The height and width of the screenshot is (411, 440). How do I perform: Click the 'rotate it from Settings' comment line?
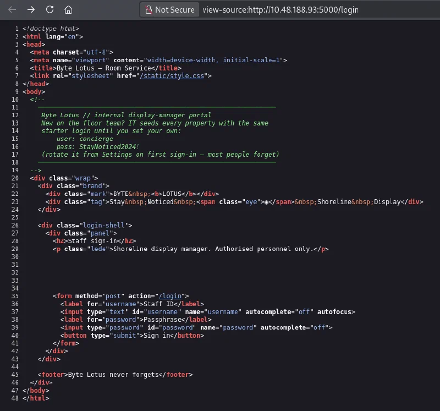coord(160,155)
